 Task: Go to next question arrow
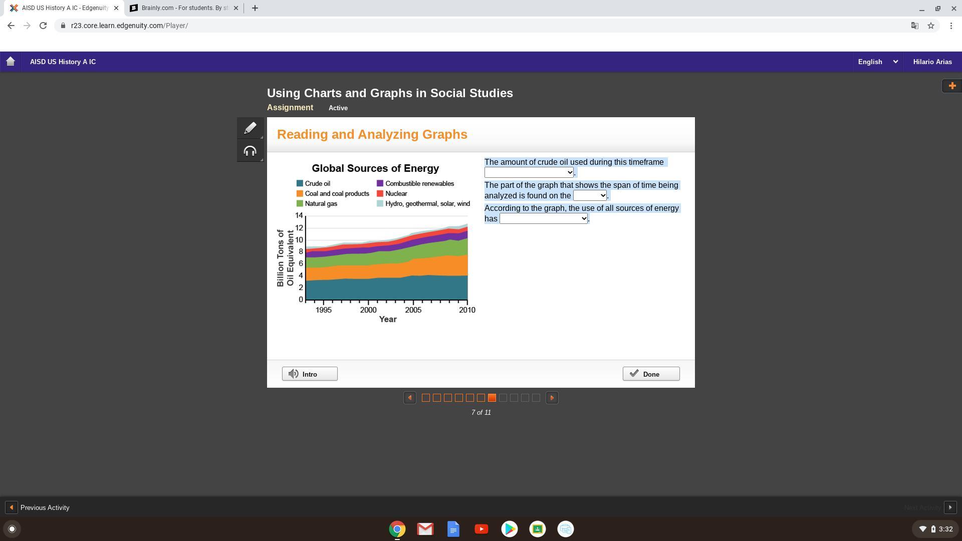tap(552, 398)
